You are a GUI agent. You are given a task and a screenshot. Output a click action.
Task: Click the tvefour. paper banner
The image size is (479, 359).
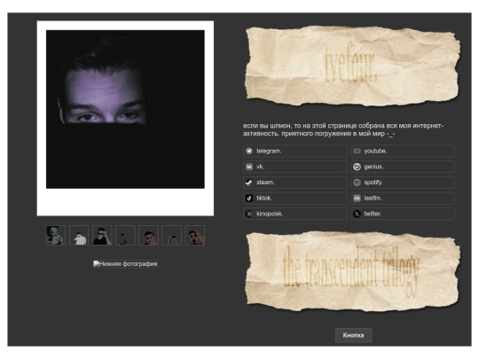353,66
